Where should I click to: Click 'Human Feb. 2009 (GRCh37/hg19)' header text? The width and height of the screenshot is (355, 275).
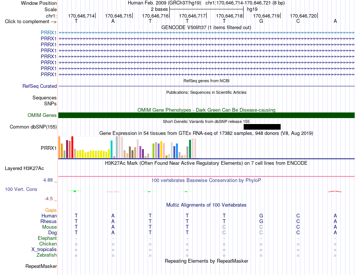click(x=164, y=3)
